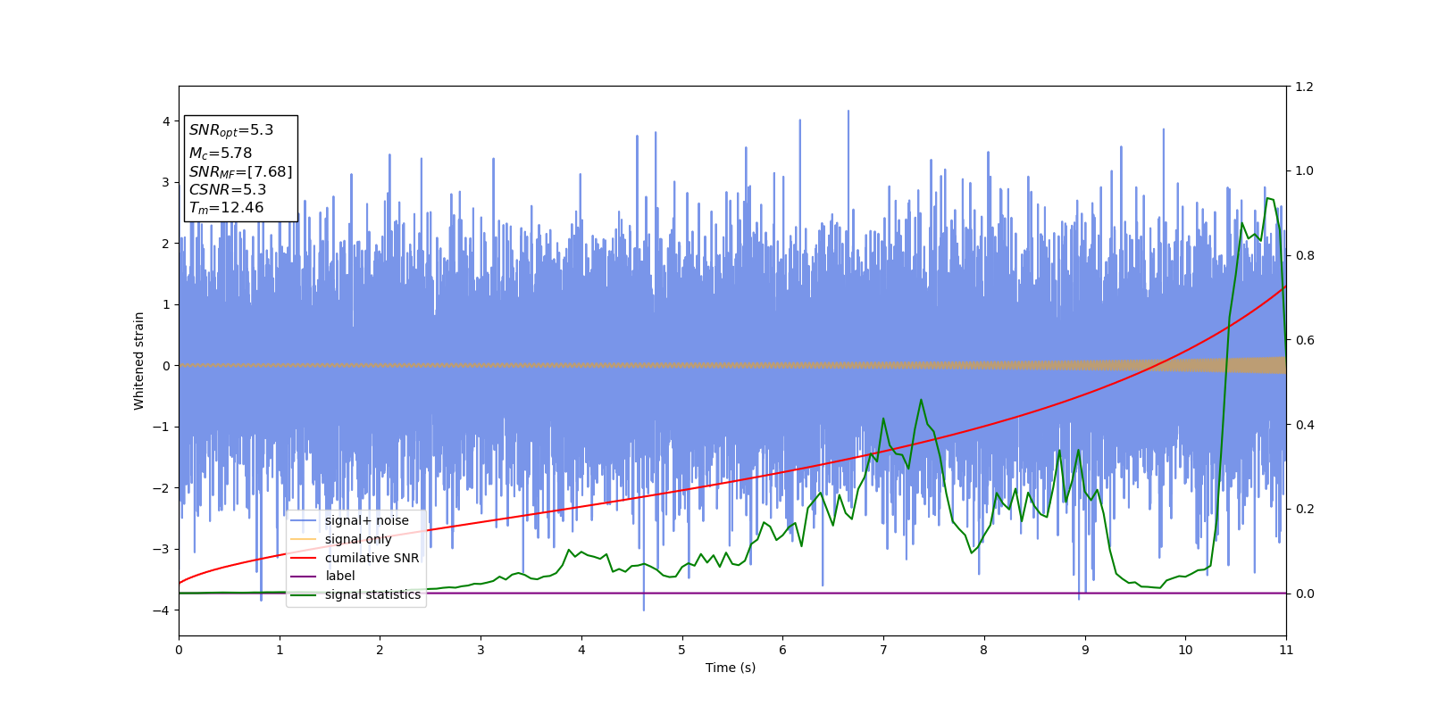Click the 'Whitened strain' y-axis label
The width and height of the screenshot is (1429, 714).
coord(139,361)
